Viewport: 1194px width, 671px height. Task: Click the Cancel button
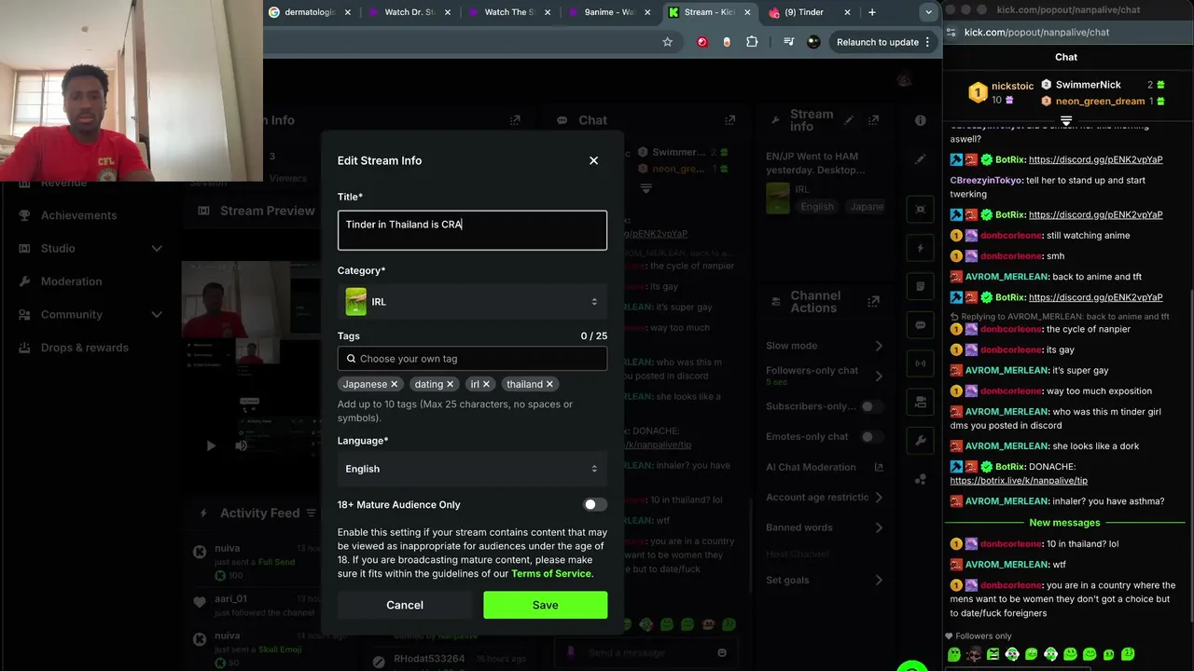405,605
